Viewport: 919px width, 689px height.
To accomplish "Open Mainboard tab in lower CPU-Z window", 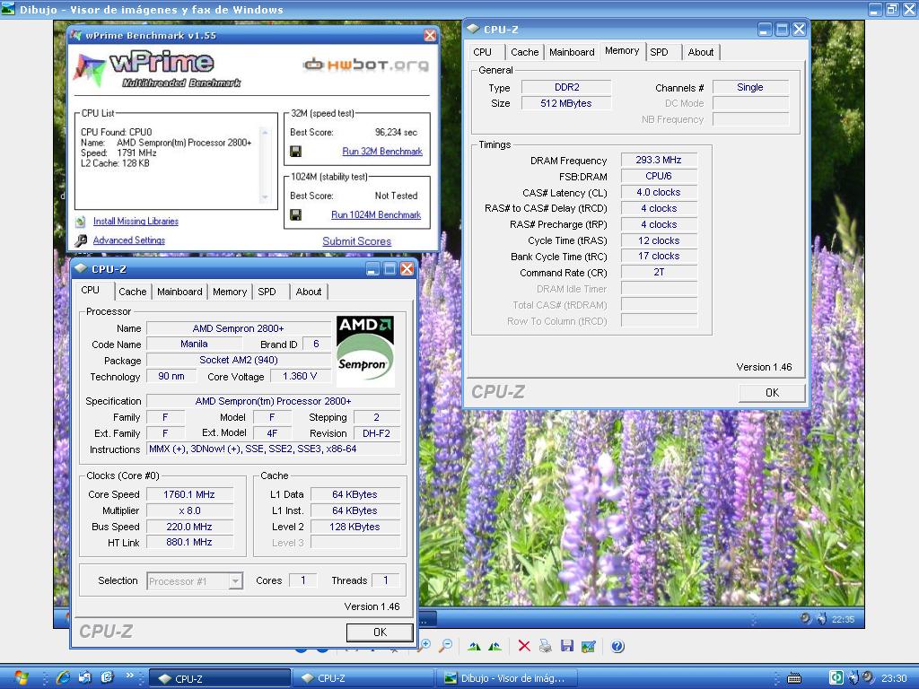I will click(x=179, y=292).
